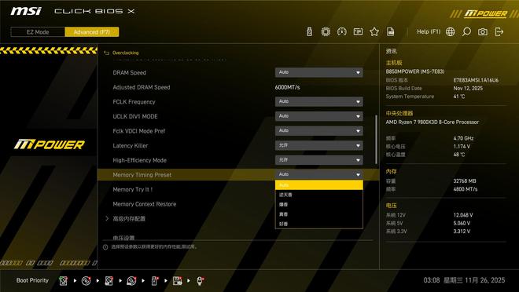The width and height of the screenshot is (519, 292).
Task: Click the back arrow beside Overclocking
Action: [x=106, y=53]
